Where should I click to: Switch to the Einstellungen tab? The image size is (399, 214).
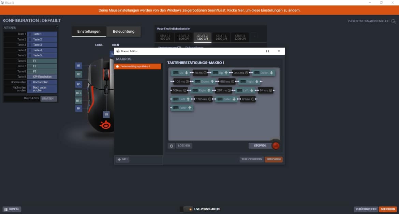coord(89,32)
